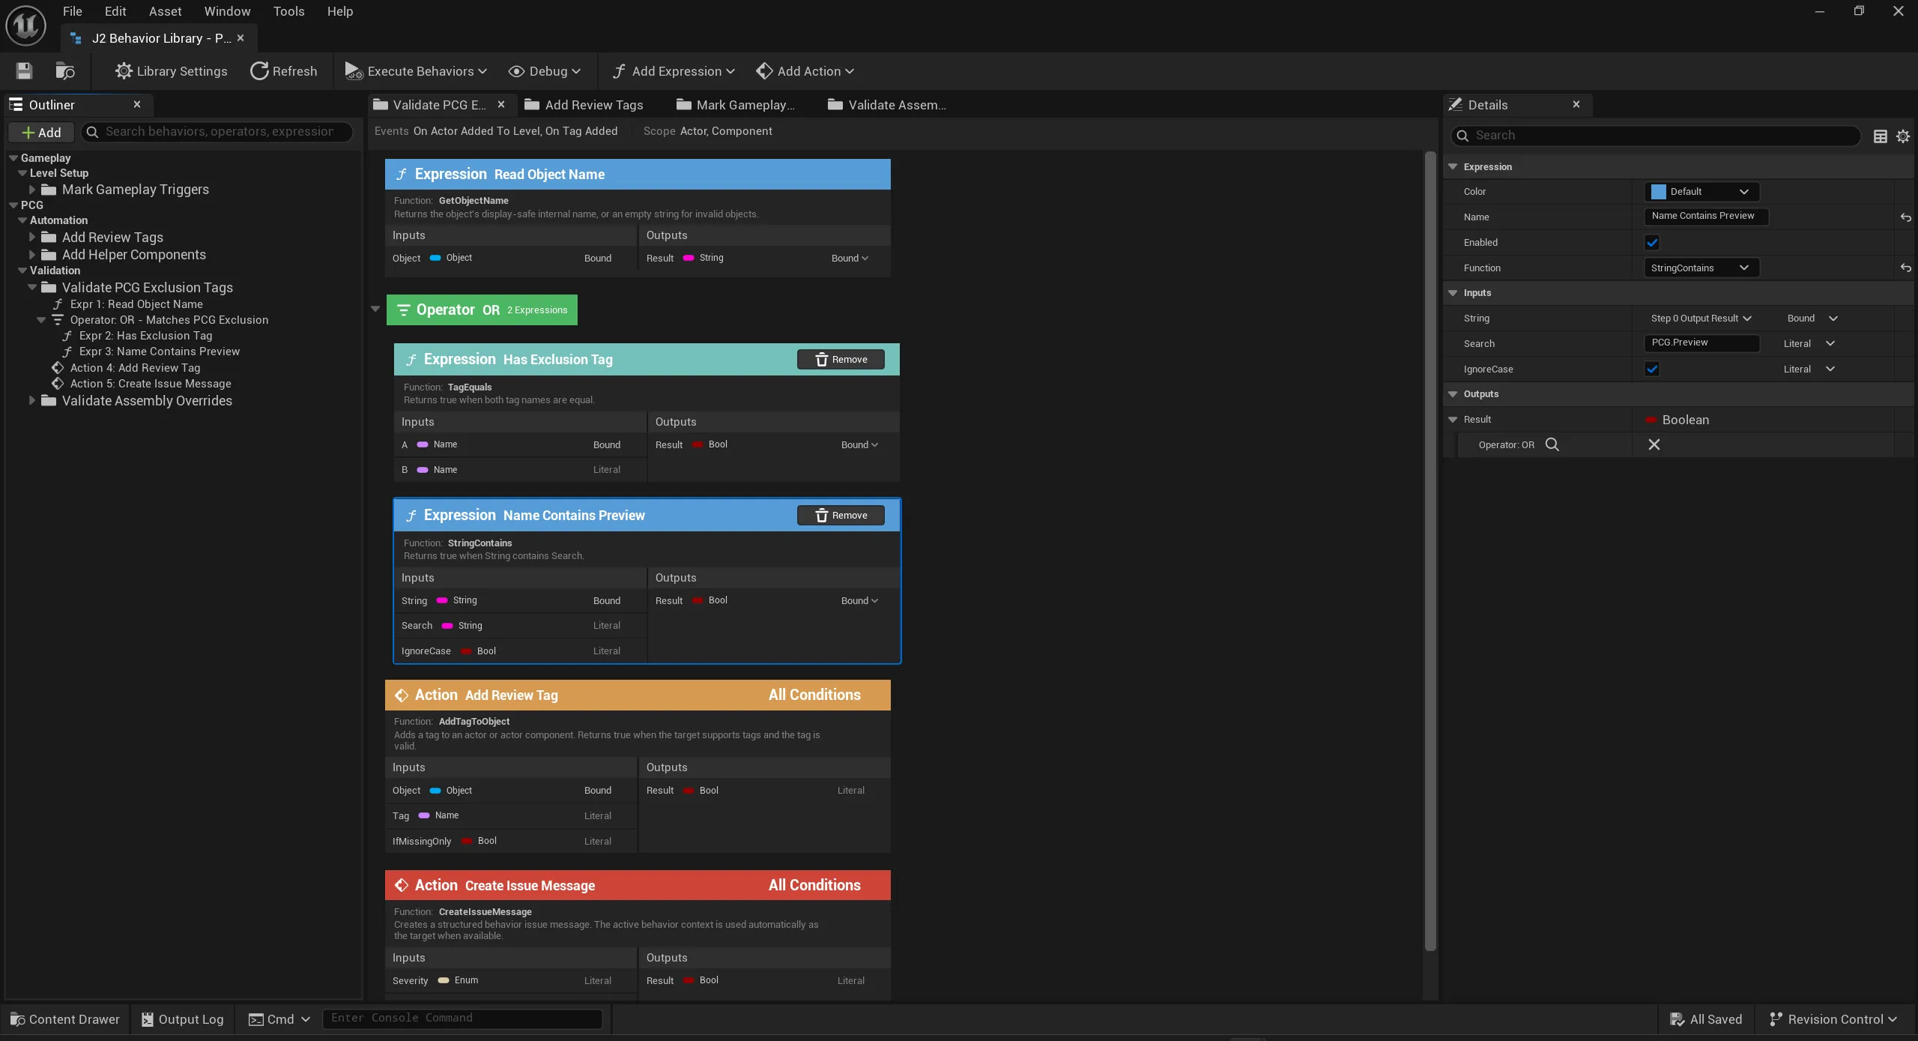Reset Function to default arrow
Viewport: 1918px width, 1041px height.
[1905, 268]
